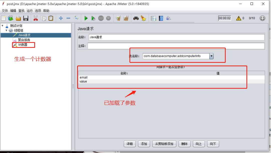This screenshot has height=153, width=271.
Task: Click the 添加 button
Action: pos(144,144)
